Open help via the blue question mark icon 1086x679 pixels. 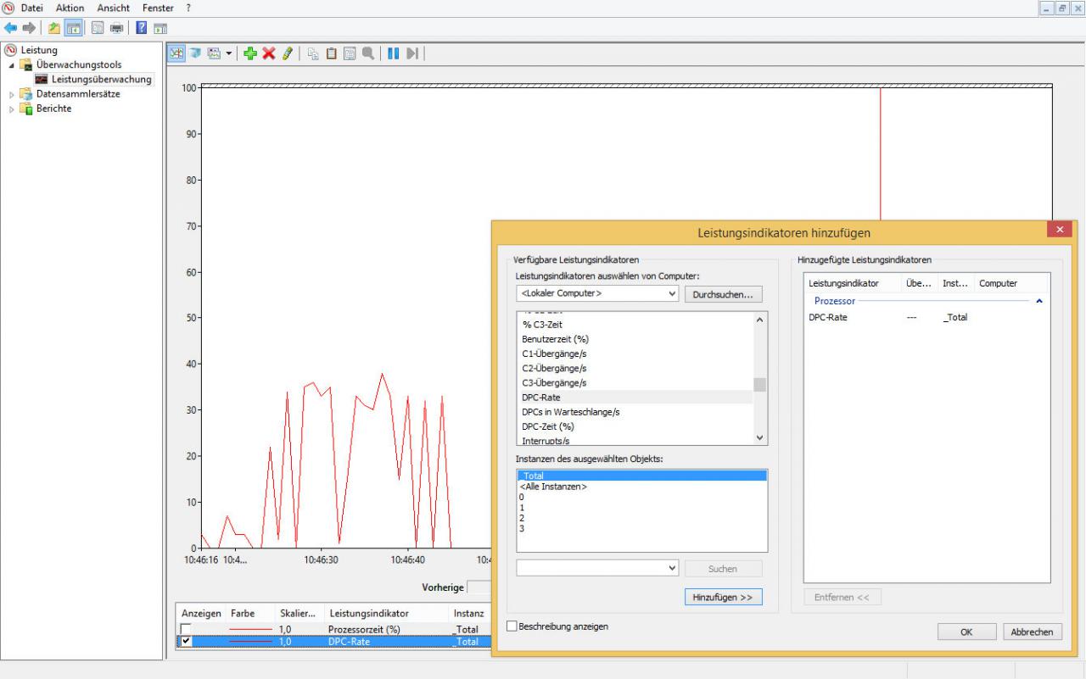[142, 28]
